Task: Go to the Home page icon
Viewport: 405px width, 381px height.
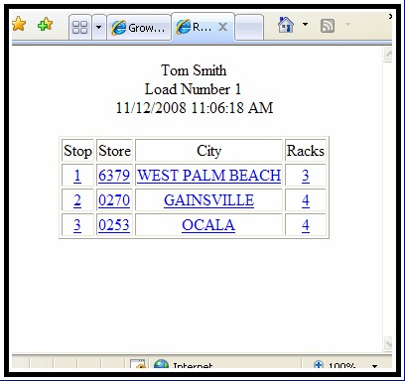Action: click(x=286, y=25)
